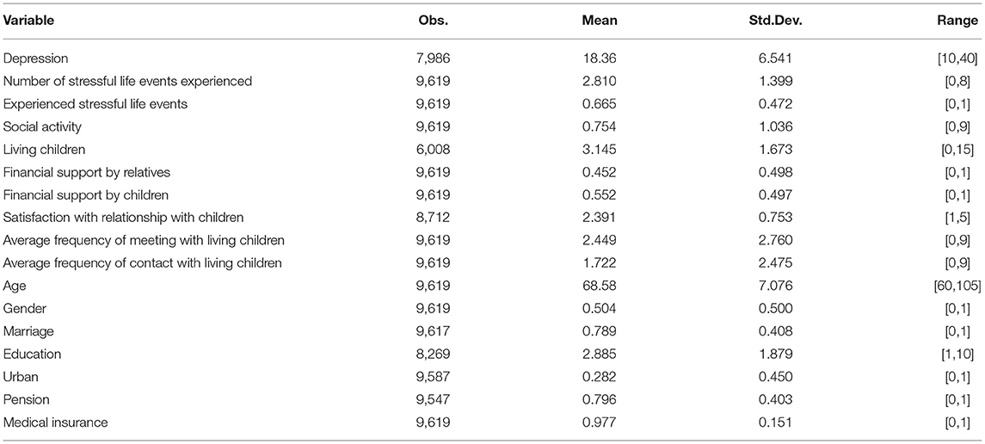Select Number of stressful life events experienced
The width and height of the screenshot is (985, 444).
(x=127, y=81)
